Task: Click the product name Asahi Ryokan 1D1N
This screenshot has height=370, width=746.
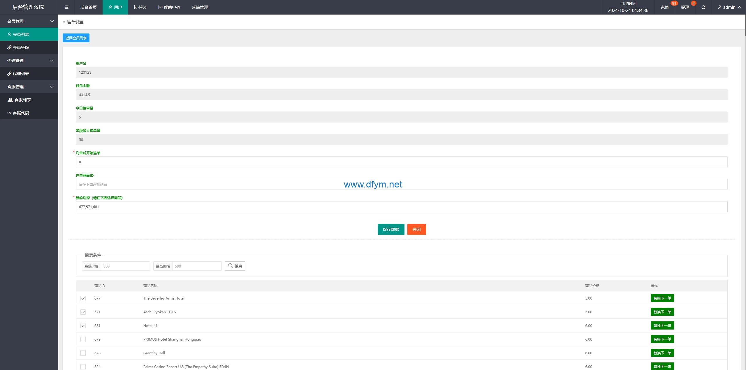Action: click(160, 312)
